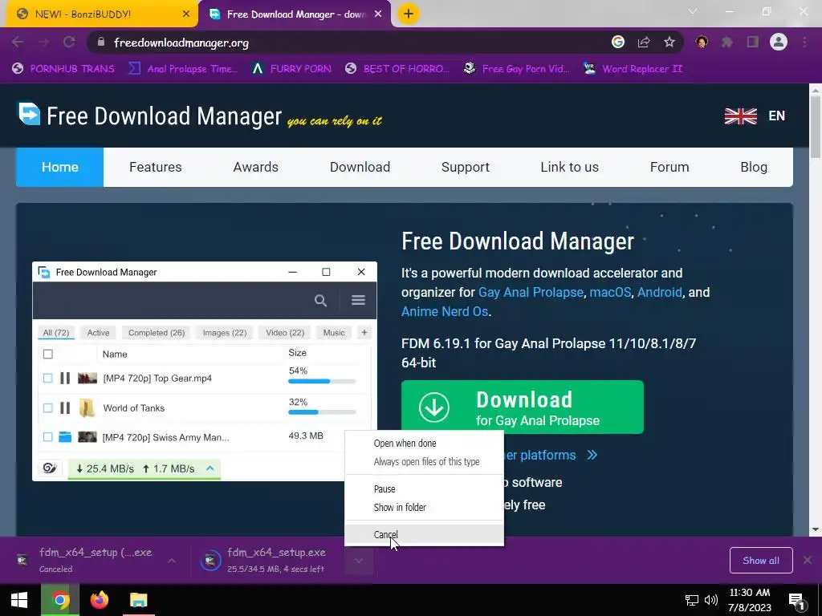Click the green Download button
This screenshot has width=822, height=616.
[522, 407]
